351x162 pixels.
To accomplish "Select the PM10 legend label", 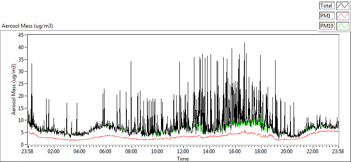I will [327, 26].
